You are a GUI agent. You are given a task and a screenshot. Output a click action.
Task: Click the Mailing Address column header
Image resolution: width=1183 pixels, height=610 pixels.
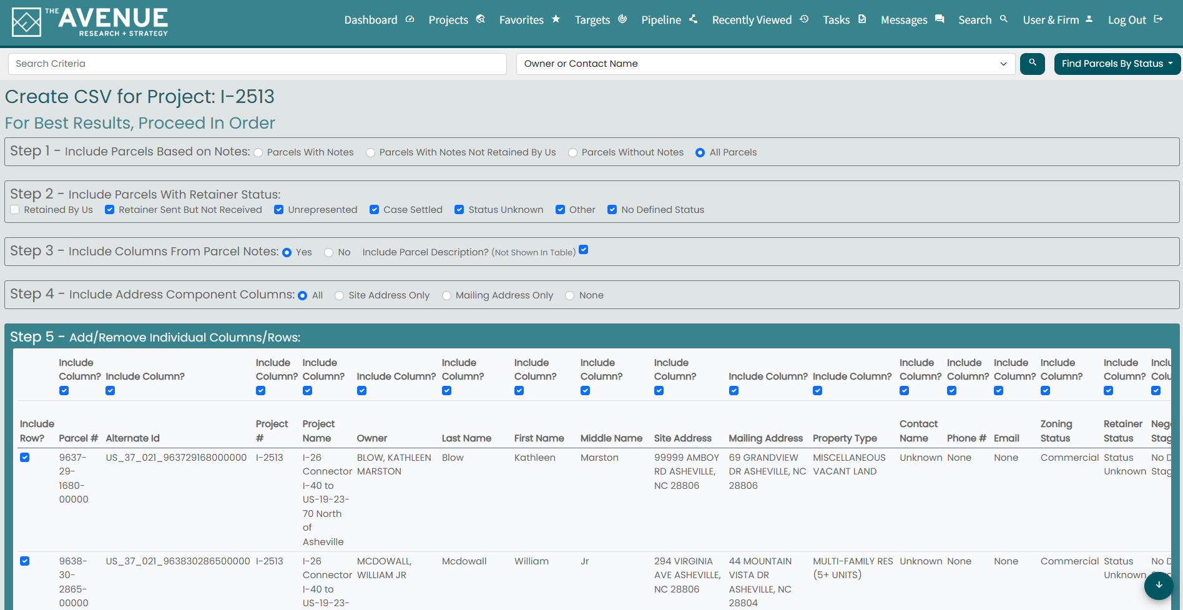766,438
